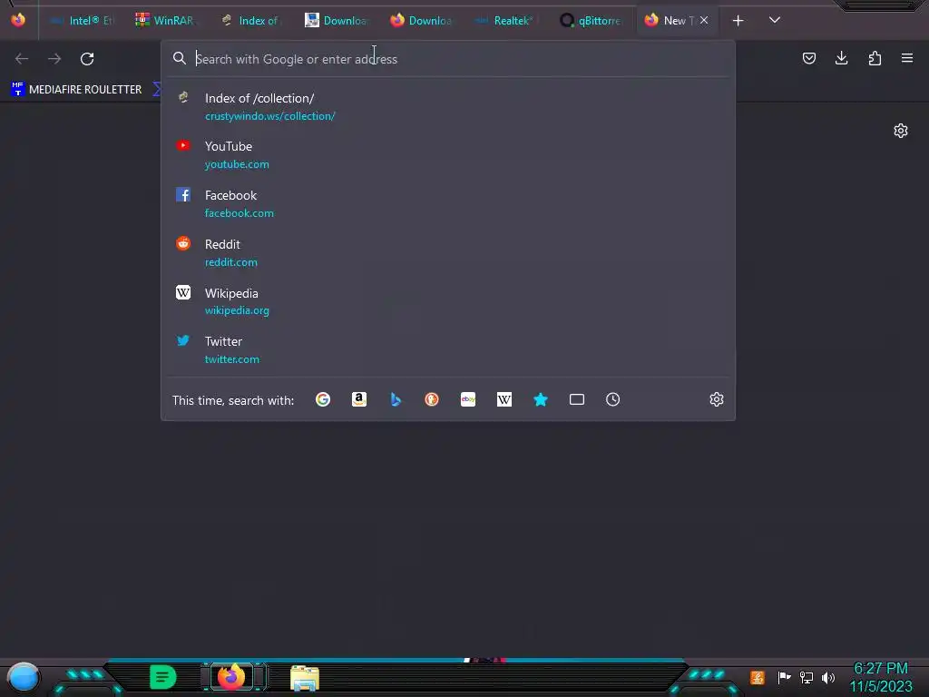
Task: Open Action Center flag tray icon
Action: (784, 677)
